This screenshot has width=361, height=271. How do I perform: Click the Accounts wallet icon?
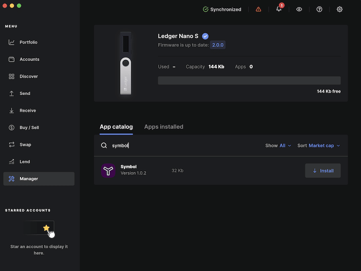coord(12,59)
